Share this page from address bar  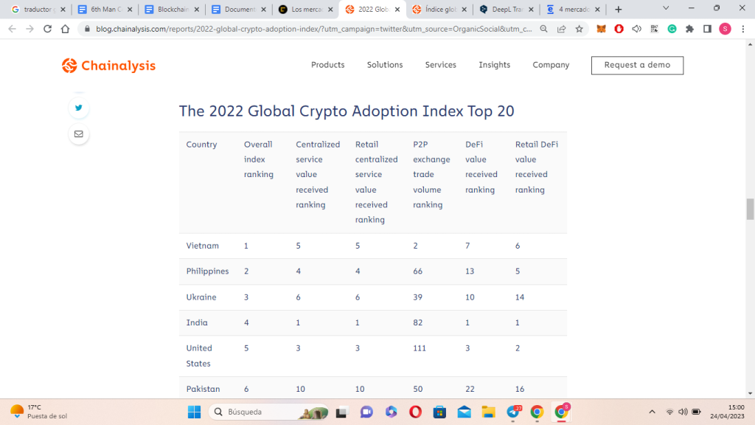[x=561, y=29]
